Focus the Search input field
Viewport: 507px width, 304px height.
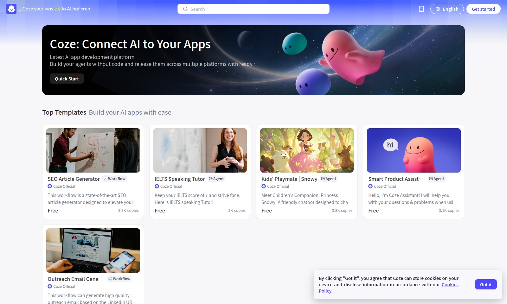pyautogui.click(x=253, y=9)
